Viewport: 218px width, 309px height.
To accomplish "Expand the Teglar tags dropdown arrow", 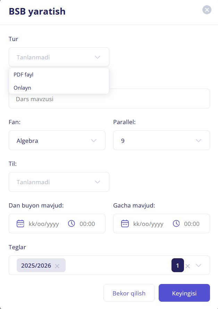I will pyautogui.click(x=199, y=266).
